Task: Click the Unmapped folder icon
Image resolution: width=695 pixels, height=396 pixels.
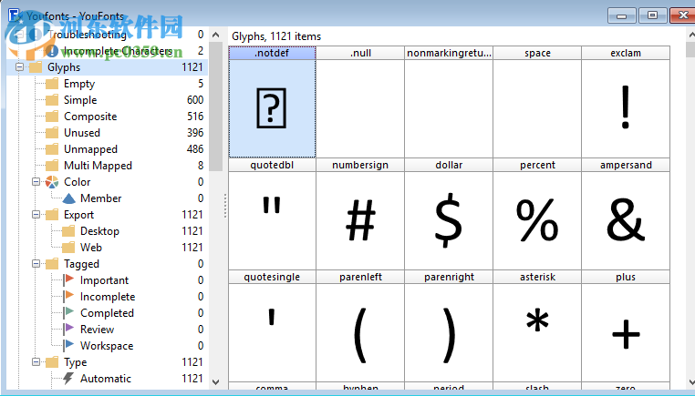Action: (x=52, y=149)
